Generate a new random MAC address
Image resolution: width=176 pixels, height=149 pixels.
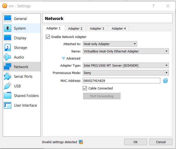[x=165, y=81]
